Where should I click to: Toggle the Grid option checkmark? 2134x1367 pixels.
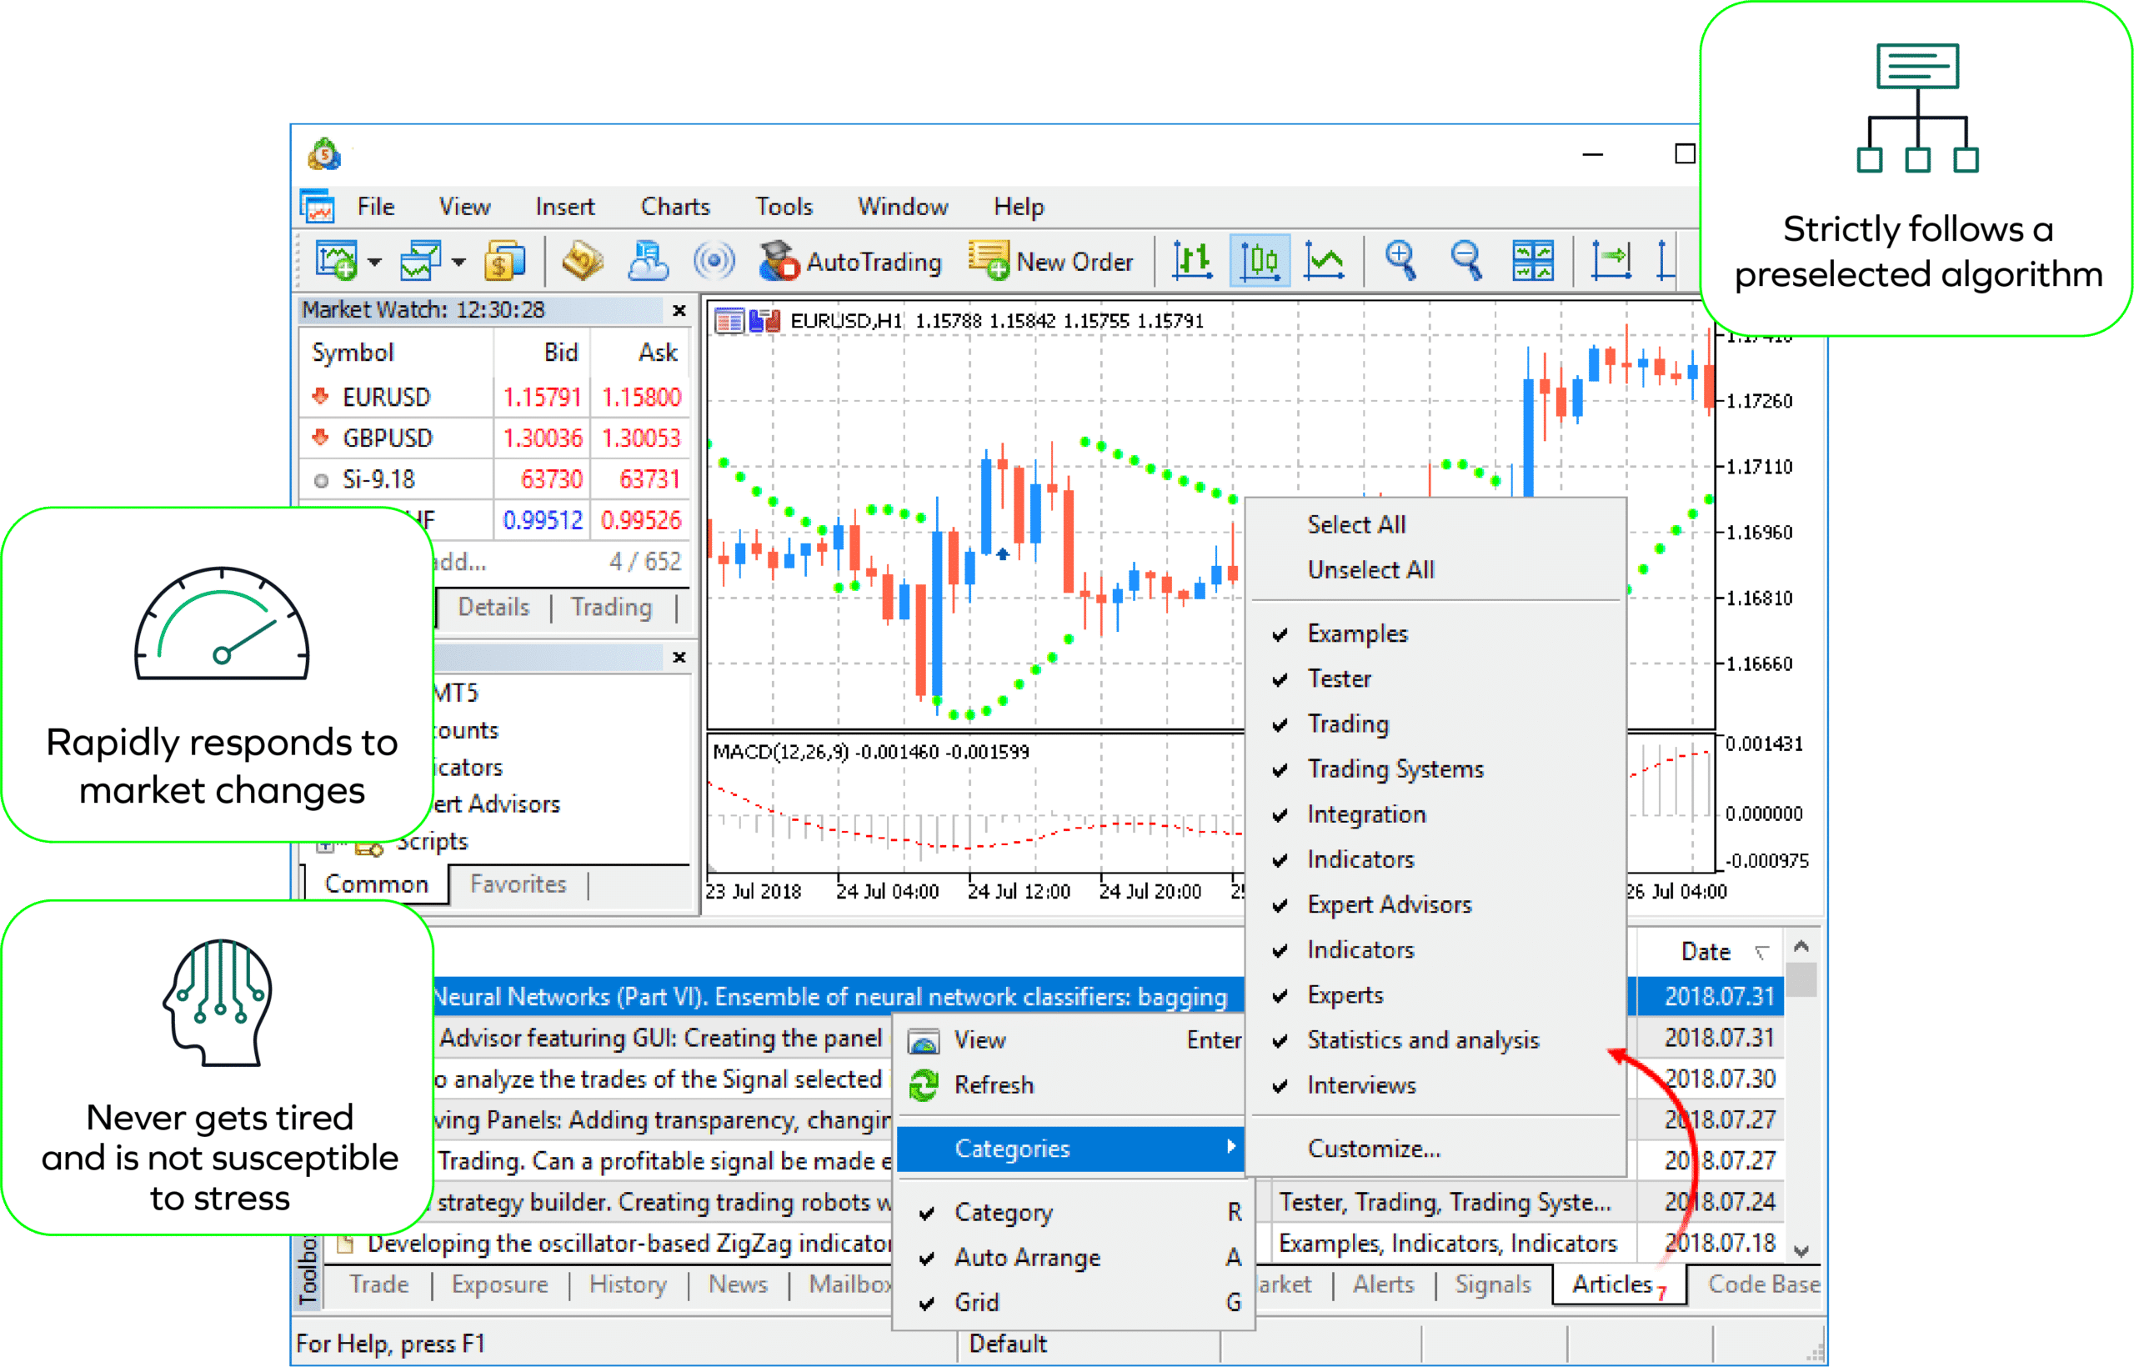(976, 1302)
